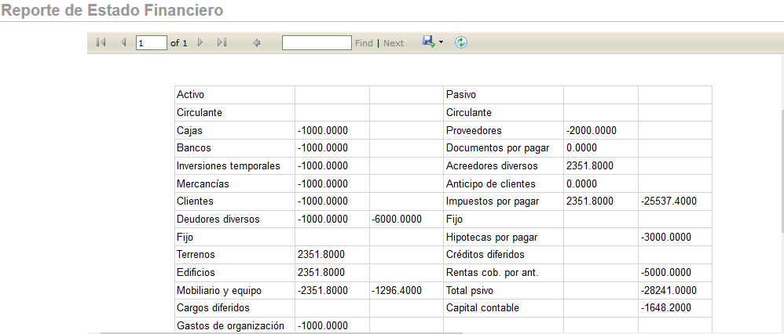
Task: Select the Hipotecas por pagar cell
Action: pyautogui.click(x=504, y=237)
